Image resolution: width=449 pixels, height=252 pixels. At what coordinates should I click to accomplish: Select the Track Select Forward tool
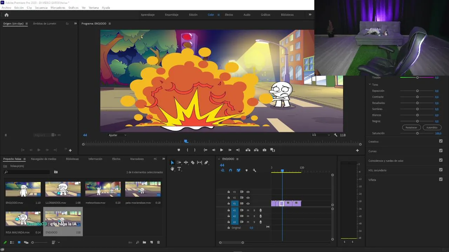pos(179,162)
